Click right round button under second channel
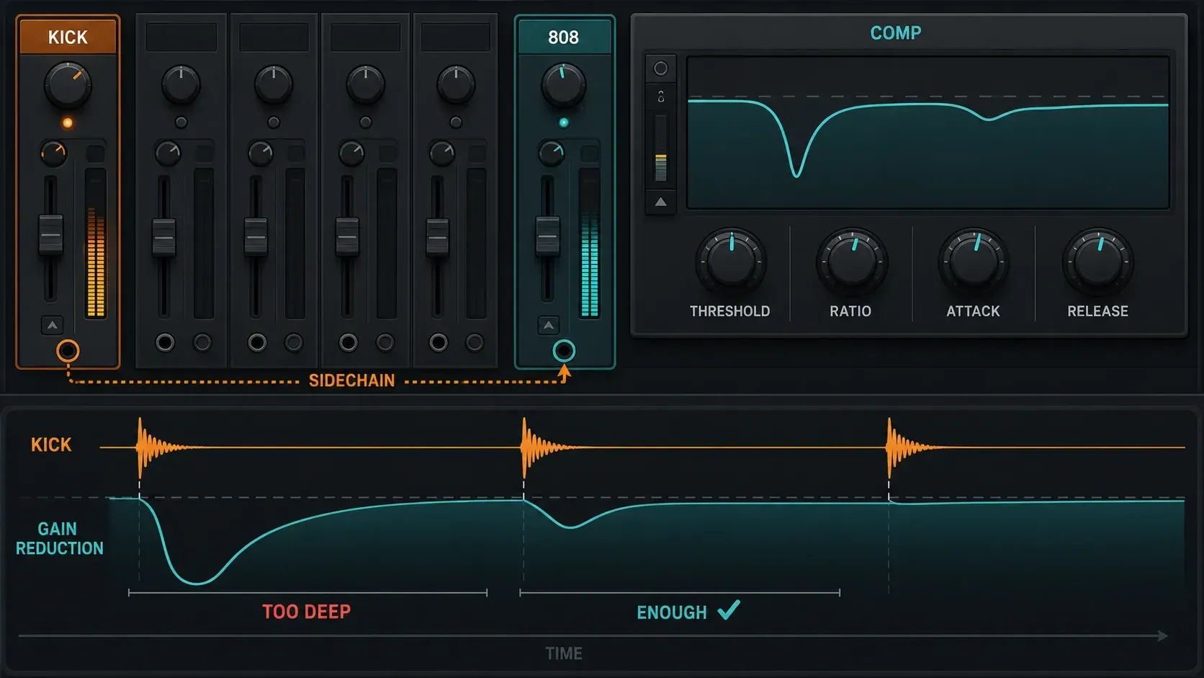Screen dimensions: 1204x678 (x=202, y=342)
